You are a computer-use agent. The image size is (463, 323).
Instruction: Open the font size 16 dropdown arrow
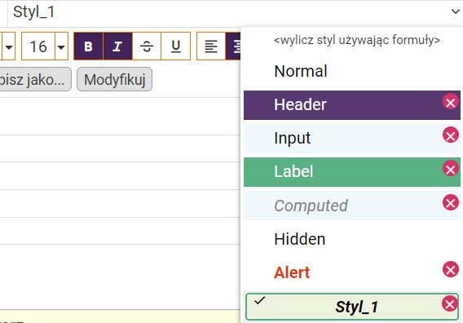pyautogui.click(x=61, y=46)
